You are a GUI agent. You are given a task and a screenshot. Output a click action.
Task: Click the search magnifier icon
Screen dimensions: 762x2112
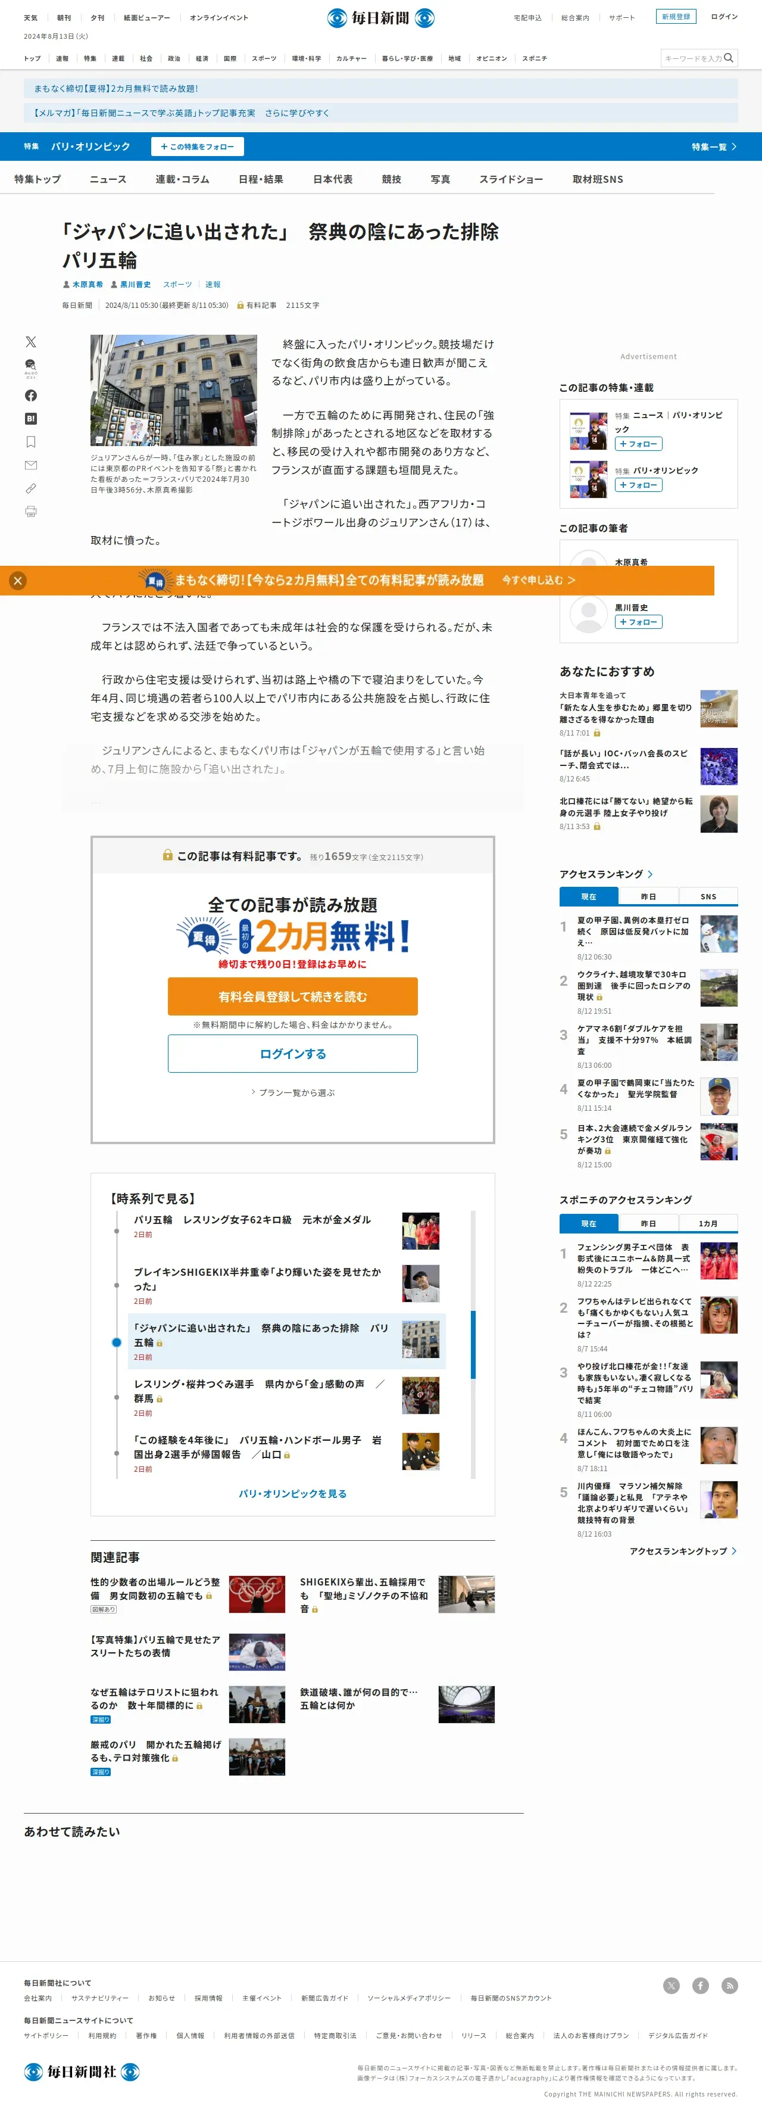(729, 57)
